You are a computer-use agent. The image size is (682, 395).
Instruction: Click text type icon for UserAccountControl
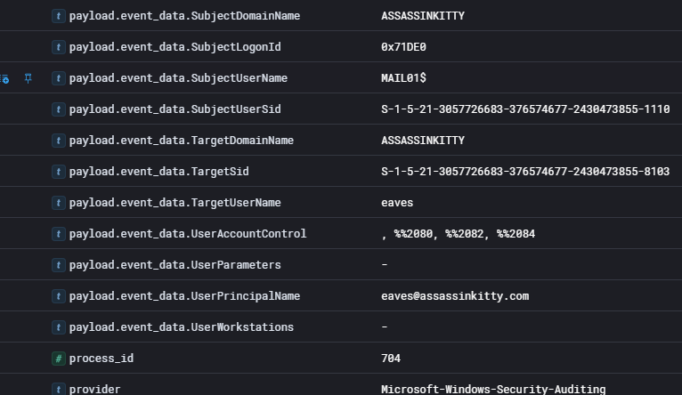tap(59, 234)
